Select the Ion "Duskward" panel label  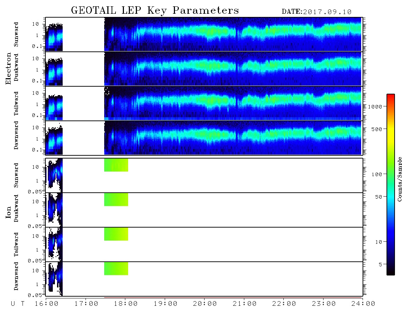click(x=16, y=208)
